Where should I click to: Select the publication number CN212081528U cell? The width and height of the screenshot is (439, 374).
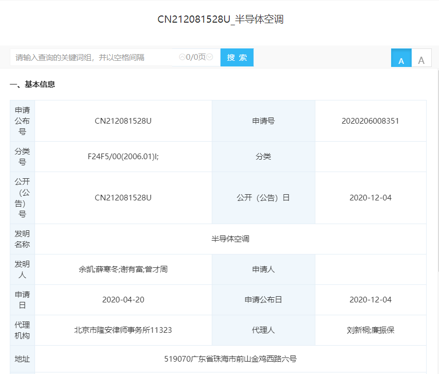124,121
